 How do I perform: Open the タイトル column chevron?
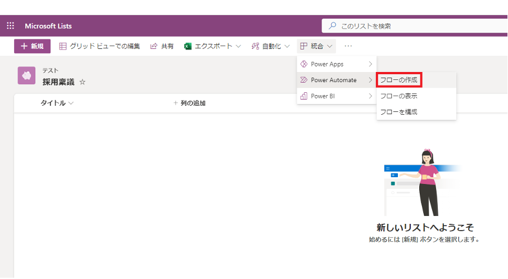click(71, 103)
